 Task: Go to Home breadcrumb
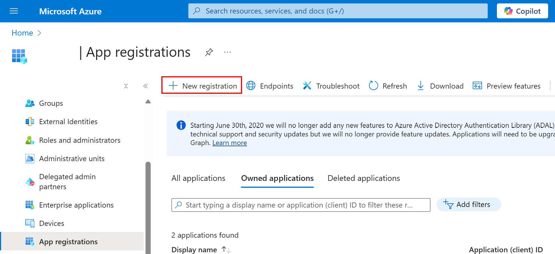(x=22, y=33)
